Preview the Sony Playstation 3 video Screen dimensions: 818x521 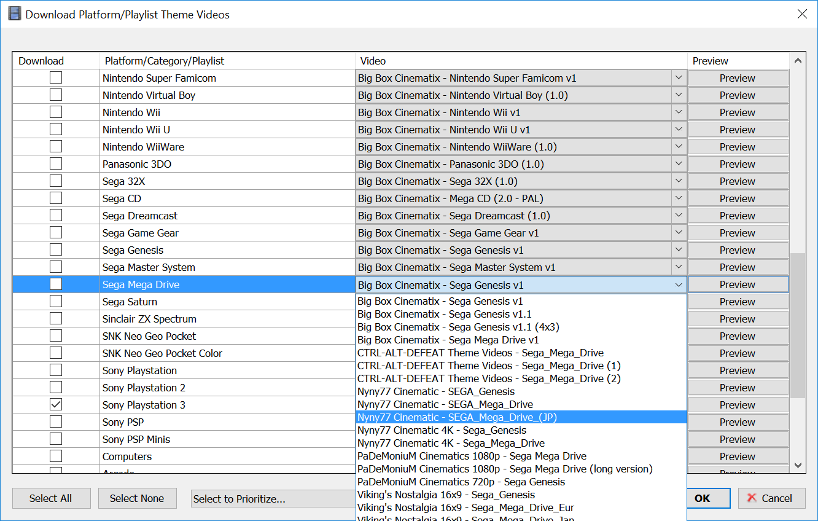point(738,405)
